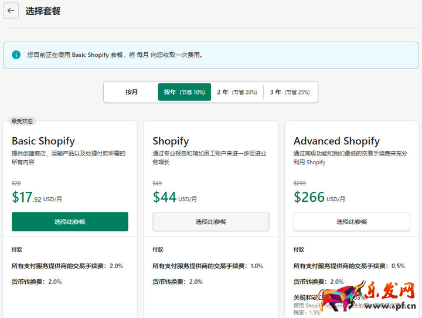This screenshot has height=318, width=422.
Task: Click 货币转换费 2.0% in the Shopify card
Action: pos(178,282)
